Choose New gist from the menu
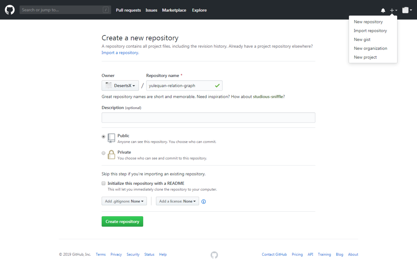This screenshot has height=274, width=417. [x=362, y=39]
